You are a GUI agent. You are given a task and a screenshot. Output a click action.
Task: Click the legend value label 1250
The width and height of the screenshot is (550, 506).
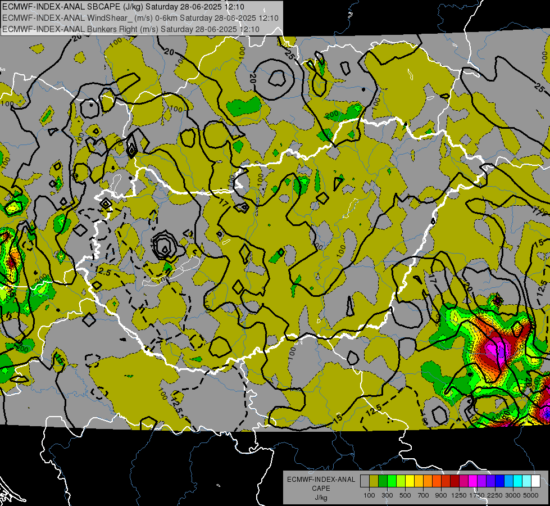(459, 495)
